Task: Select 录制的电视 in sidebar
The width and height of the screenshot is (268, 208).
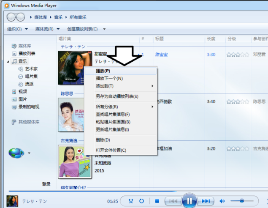Action: click(26, 107)
